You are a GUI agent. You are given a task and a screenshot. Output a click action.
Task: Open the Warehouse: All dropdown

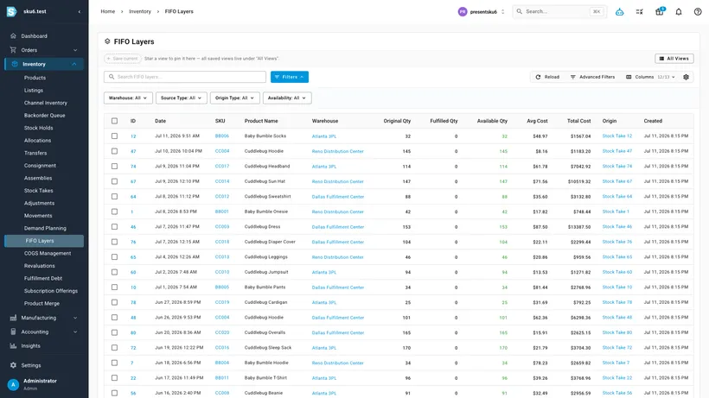pos(128,98)
